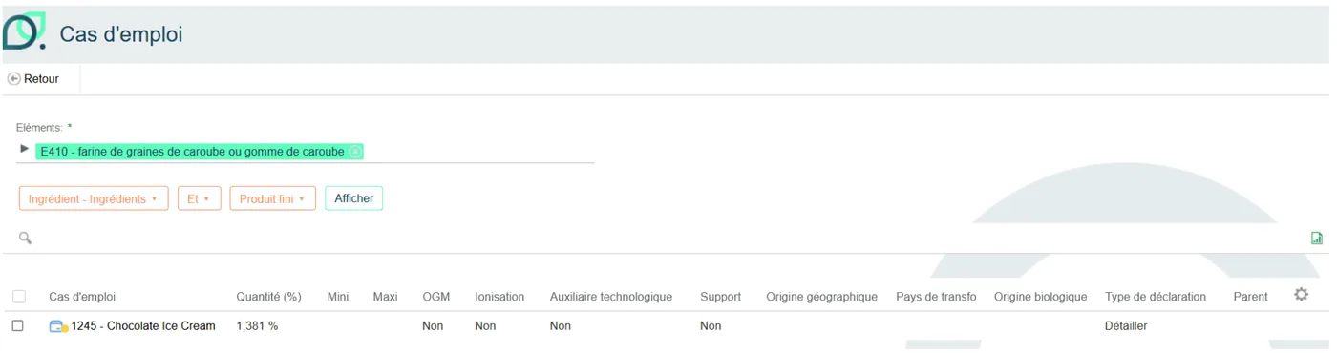Click the application logo icon
Viewport: 1337px width, 353px height.
tap(24, 31)
